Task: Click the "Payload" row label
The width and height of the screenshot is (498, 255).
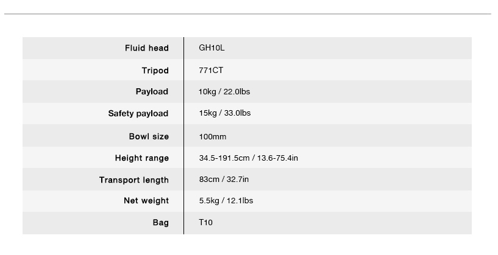Action: click(152, 92)
